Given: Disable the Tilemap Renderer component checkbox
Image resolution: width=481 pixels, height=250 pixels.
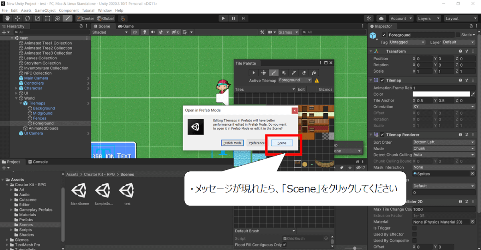Looking at the screenshot, I should pyautogui.click(x=382, y=135).
